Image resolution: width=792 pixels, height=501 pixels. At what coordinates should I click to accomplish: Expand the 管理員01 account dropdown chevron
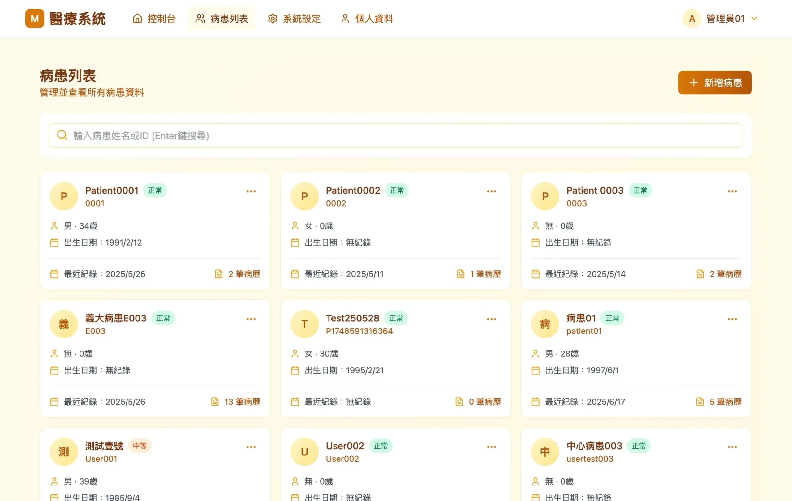click(754, 19)
